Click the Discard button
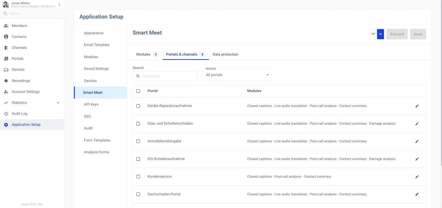Screen dimensions: 442x208 397,34
